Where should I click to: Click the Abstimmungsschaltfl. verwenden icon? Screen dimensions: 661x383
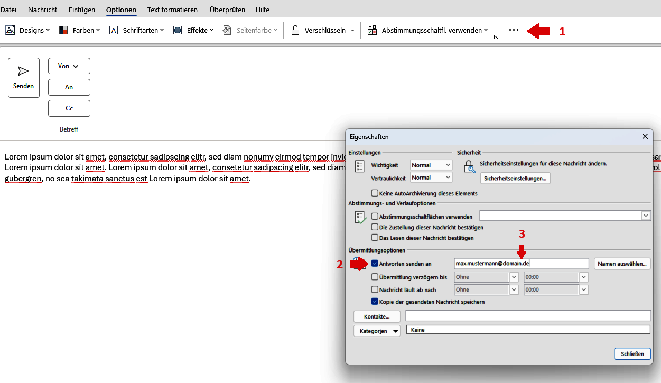pos(371,30)
